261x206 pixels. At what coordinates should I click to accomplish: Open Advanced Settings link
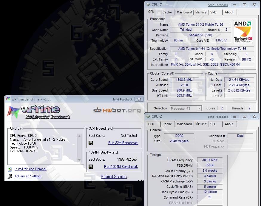pos(28,176)
